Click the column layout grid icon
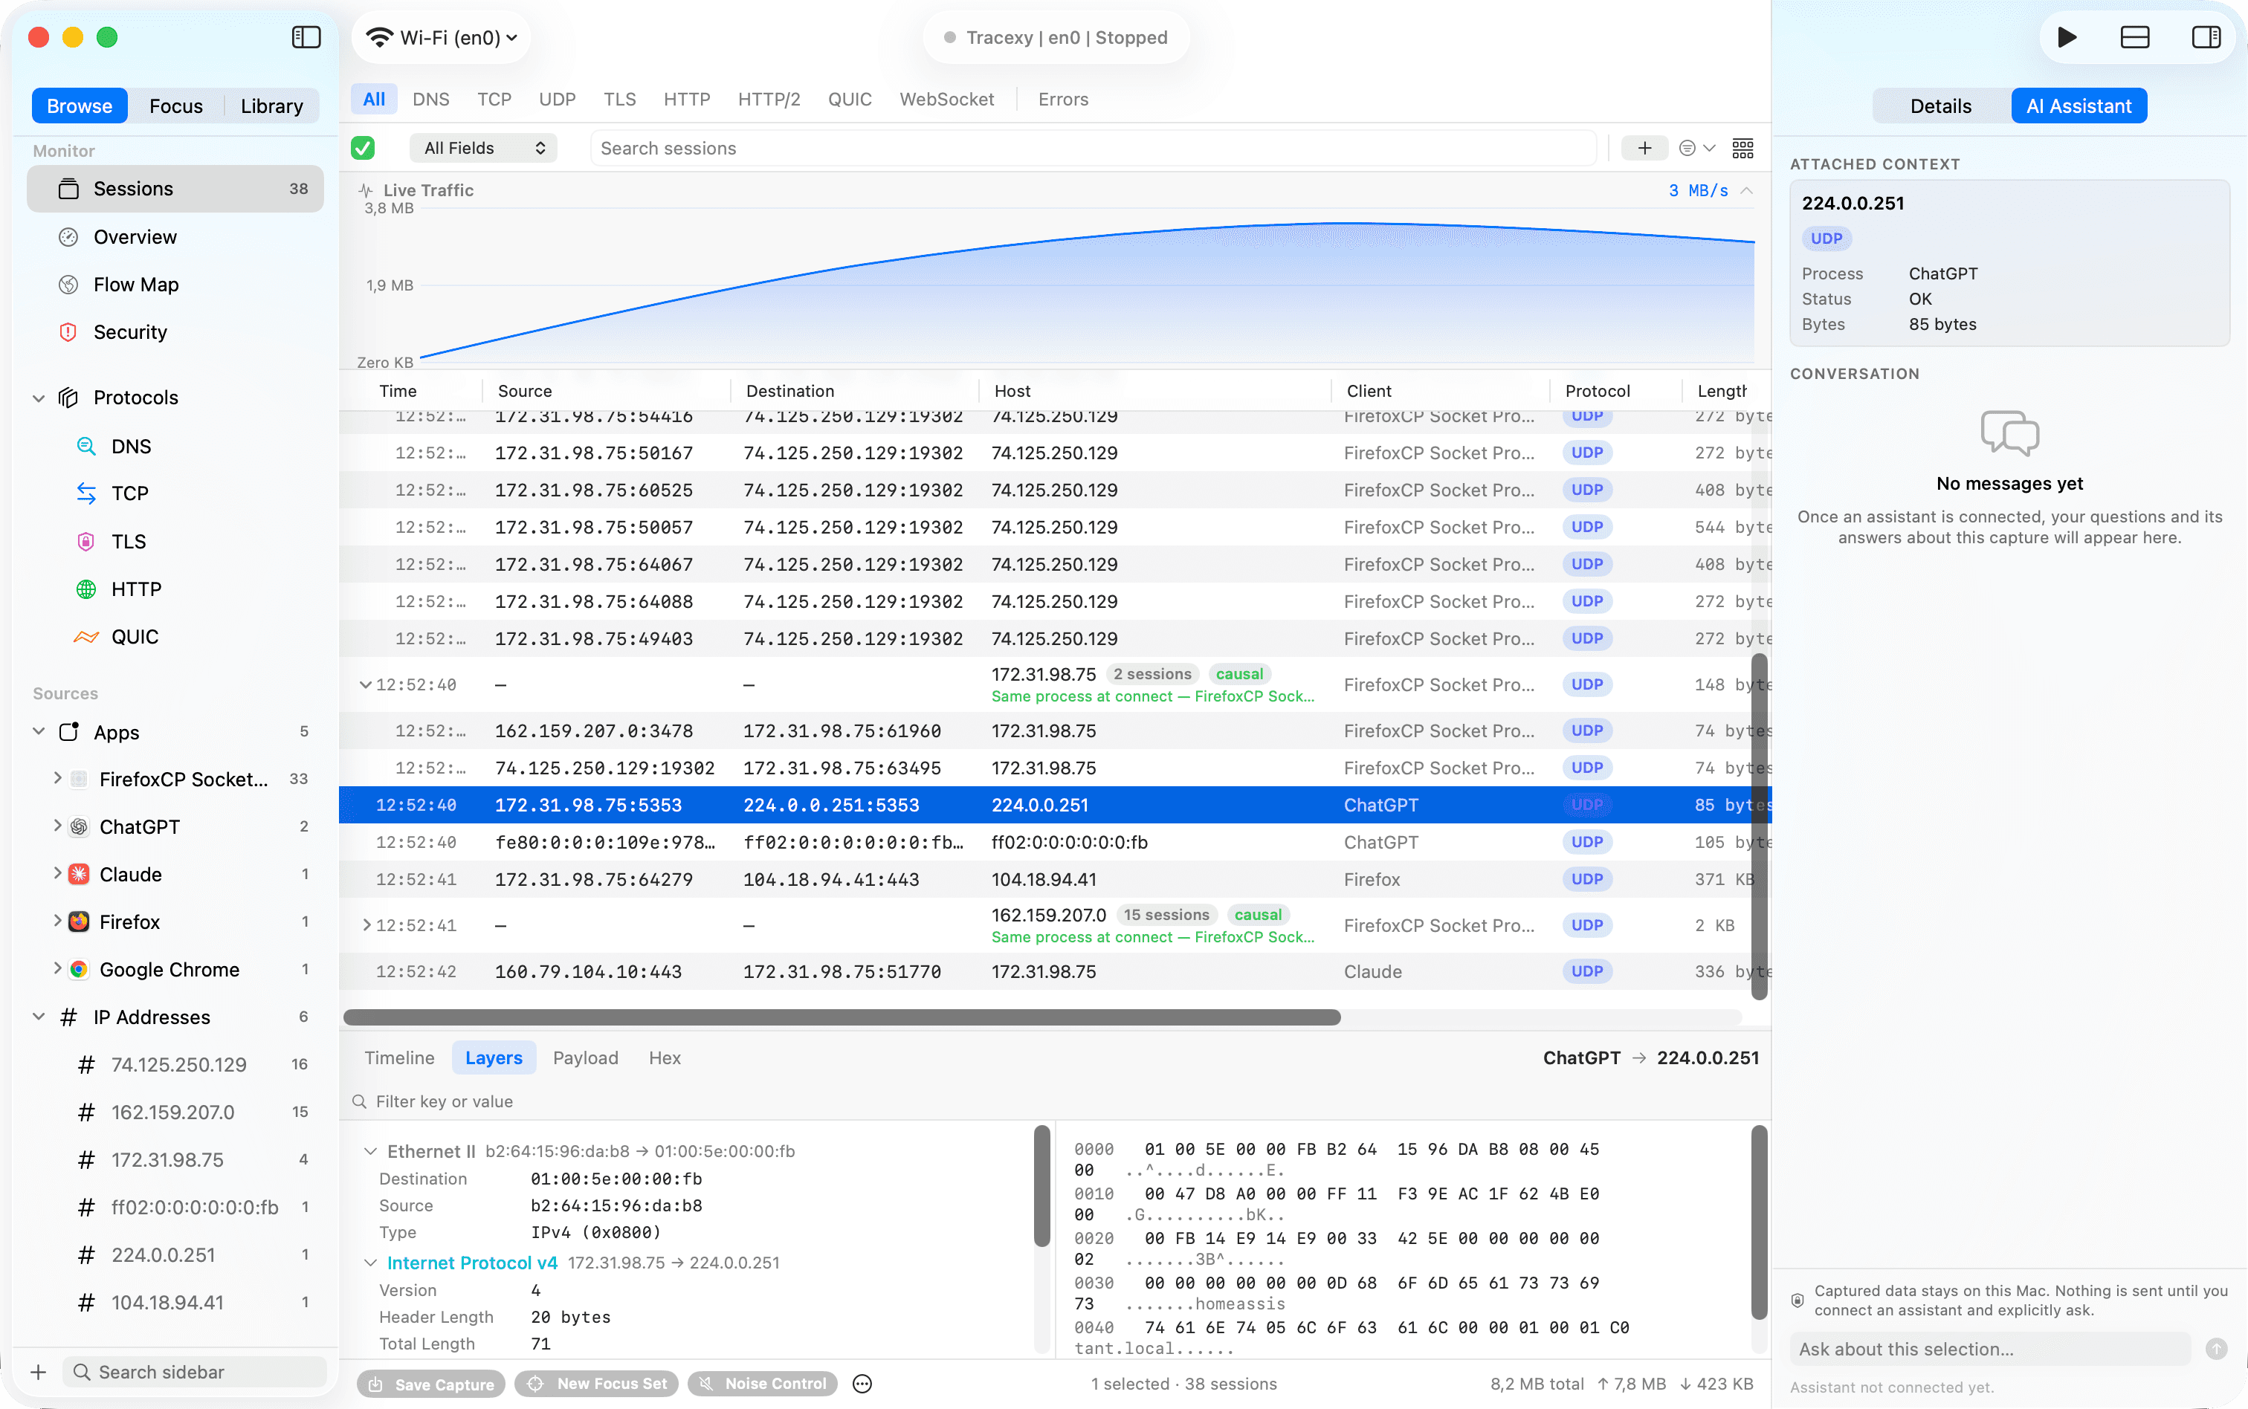The image size is (2248, 1409). tap(1742, 148)
